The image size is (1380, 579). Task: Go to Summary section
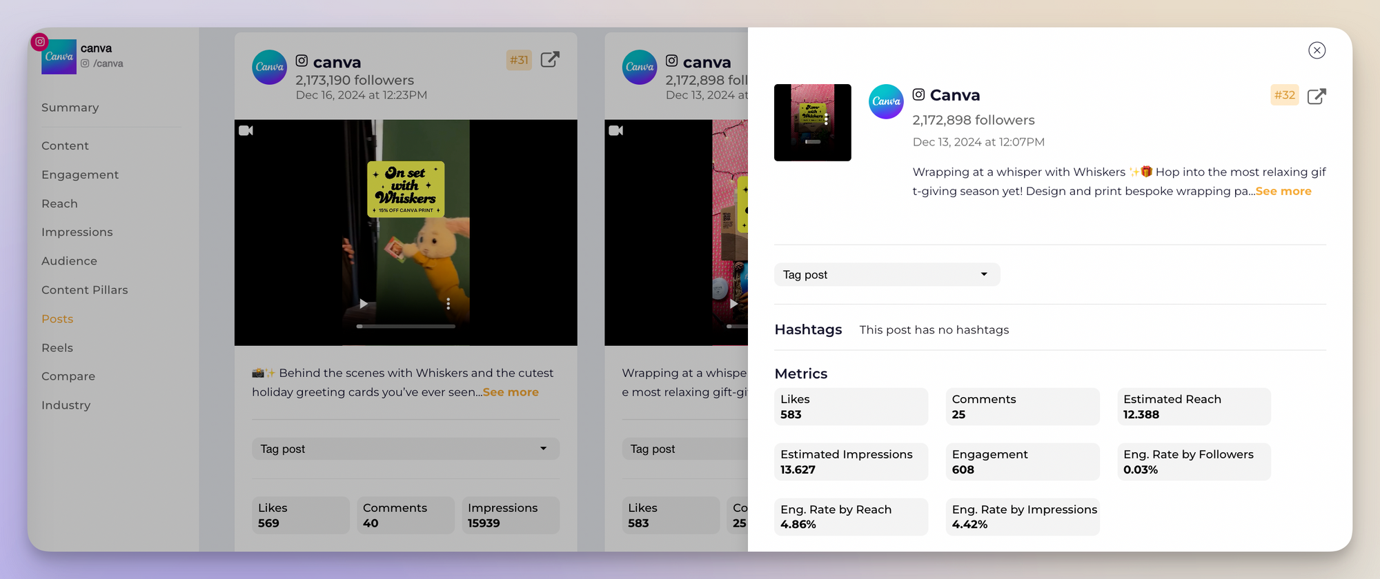70,108
